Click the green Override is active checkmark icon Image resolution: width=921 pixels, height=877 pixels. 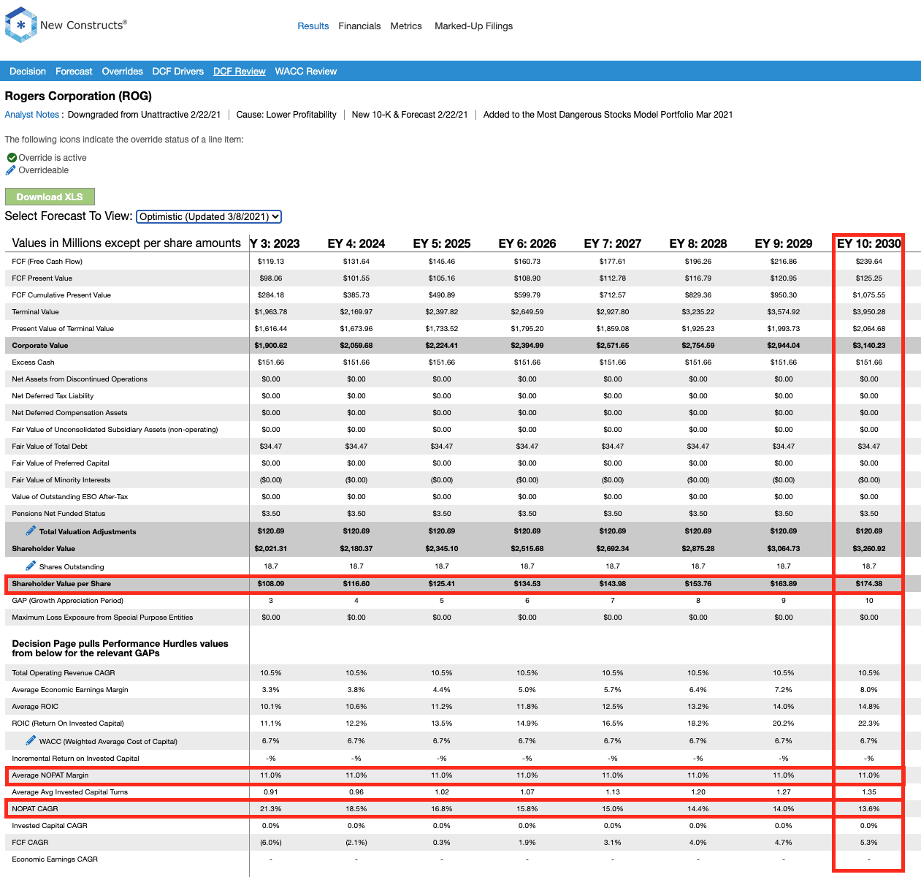point(12,158)
